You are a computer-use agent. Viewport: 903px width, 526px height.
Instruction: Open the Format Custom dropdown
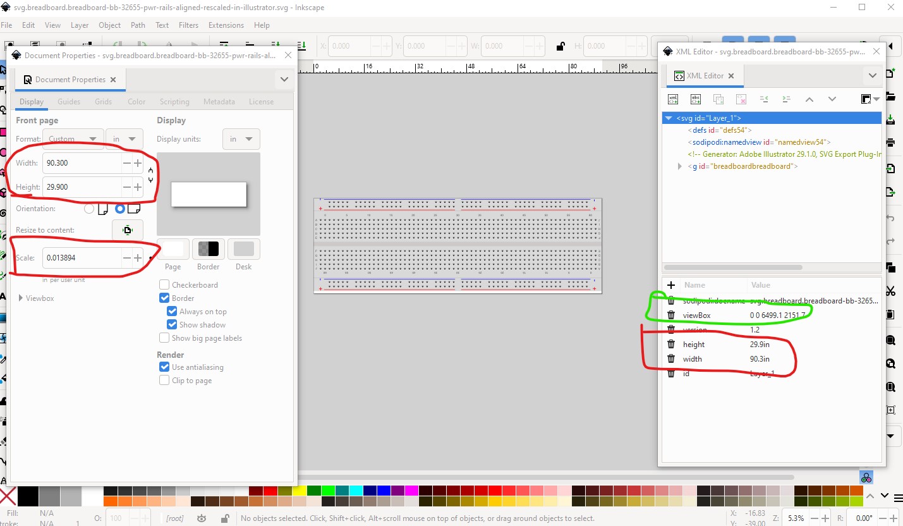click(73, 139)
